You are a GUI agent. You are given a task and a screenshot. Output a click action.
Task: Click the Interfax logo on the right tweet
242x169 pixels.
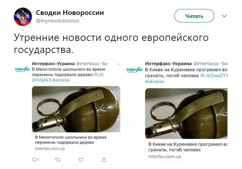(135, 70)
